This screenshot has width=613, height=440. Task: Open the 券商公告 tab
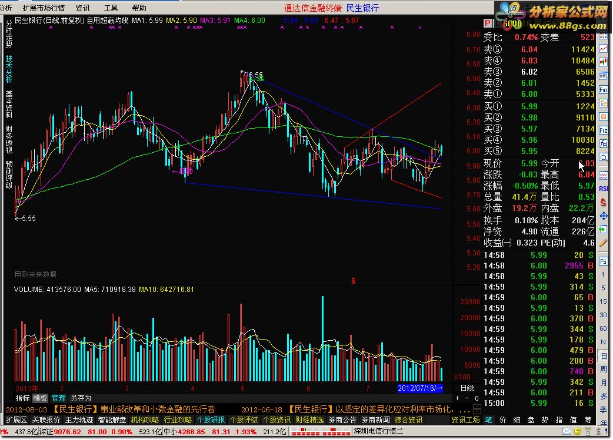click(x=342, y=420)
